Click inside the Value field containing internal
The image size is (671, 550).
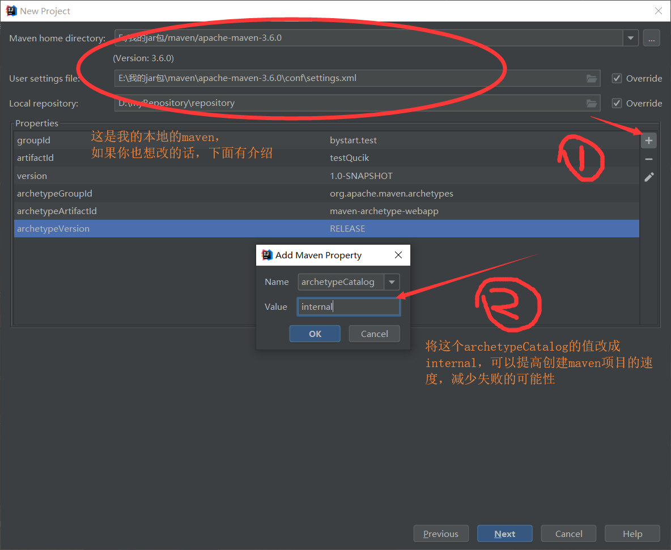coord(348,306)
